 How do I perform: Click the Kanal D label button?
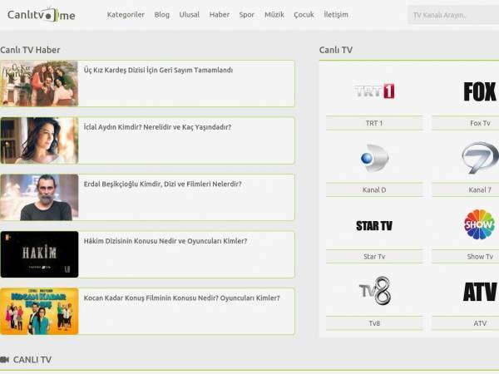(374, 189)
